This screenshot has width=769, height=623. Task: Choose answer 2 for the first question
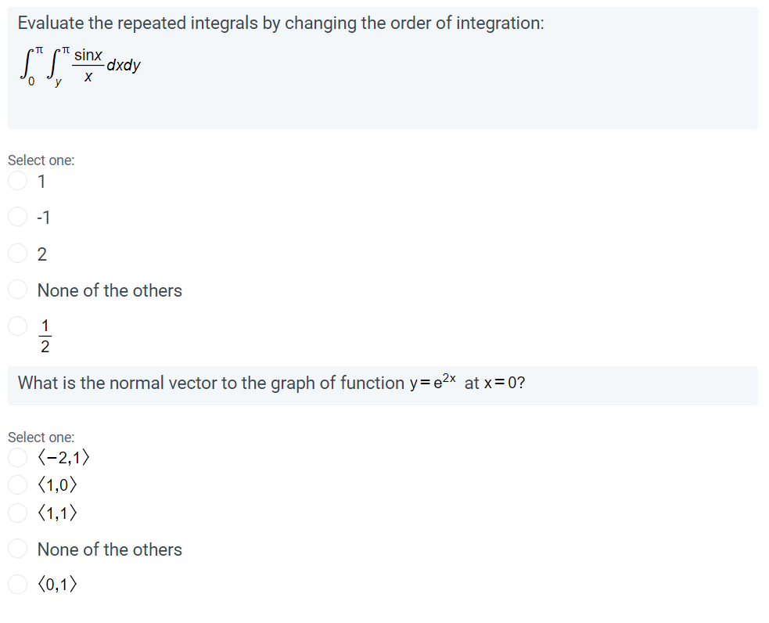[x=17, y=253]
